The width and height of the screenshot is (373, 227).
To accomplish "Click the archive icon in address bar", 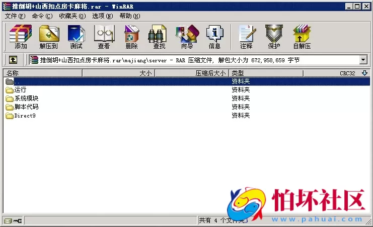I will 34,60.
